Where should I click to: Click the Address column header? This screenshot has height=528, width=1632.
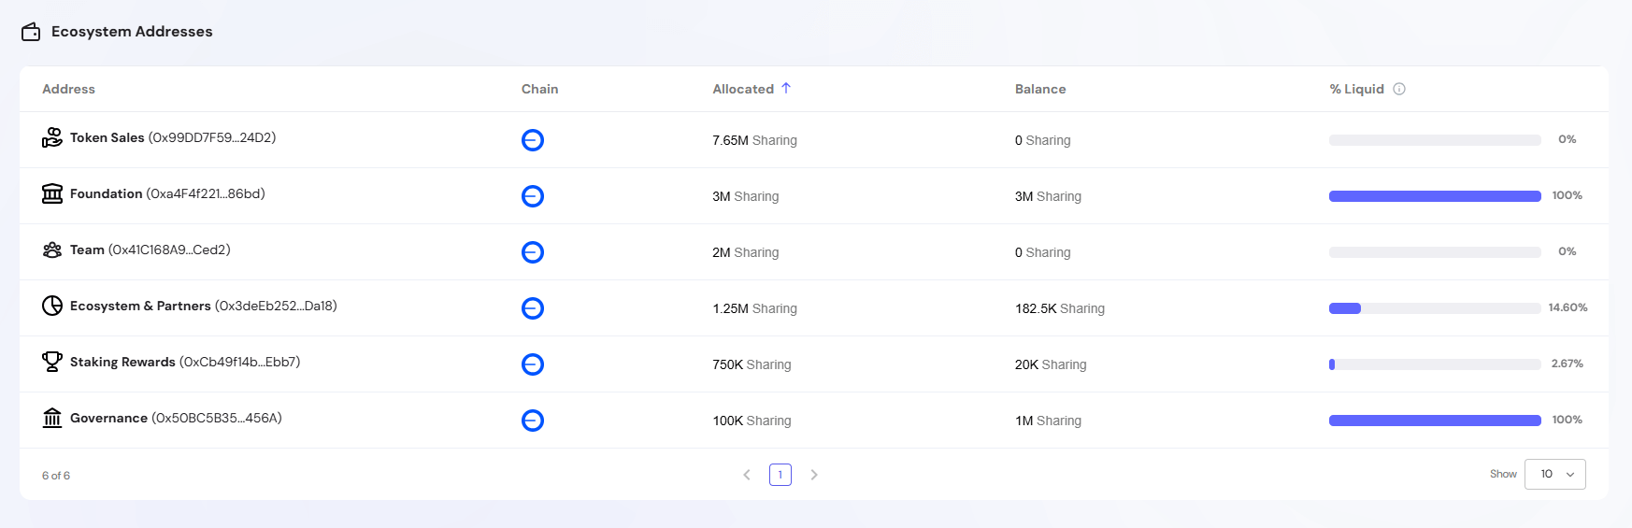click(x=68, y=89)
